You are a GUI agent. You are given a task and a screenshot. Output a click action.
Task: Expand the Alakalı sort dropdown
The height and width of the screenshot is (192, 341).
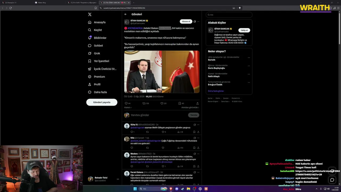(x=128, y=107)
